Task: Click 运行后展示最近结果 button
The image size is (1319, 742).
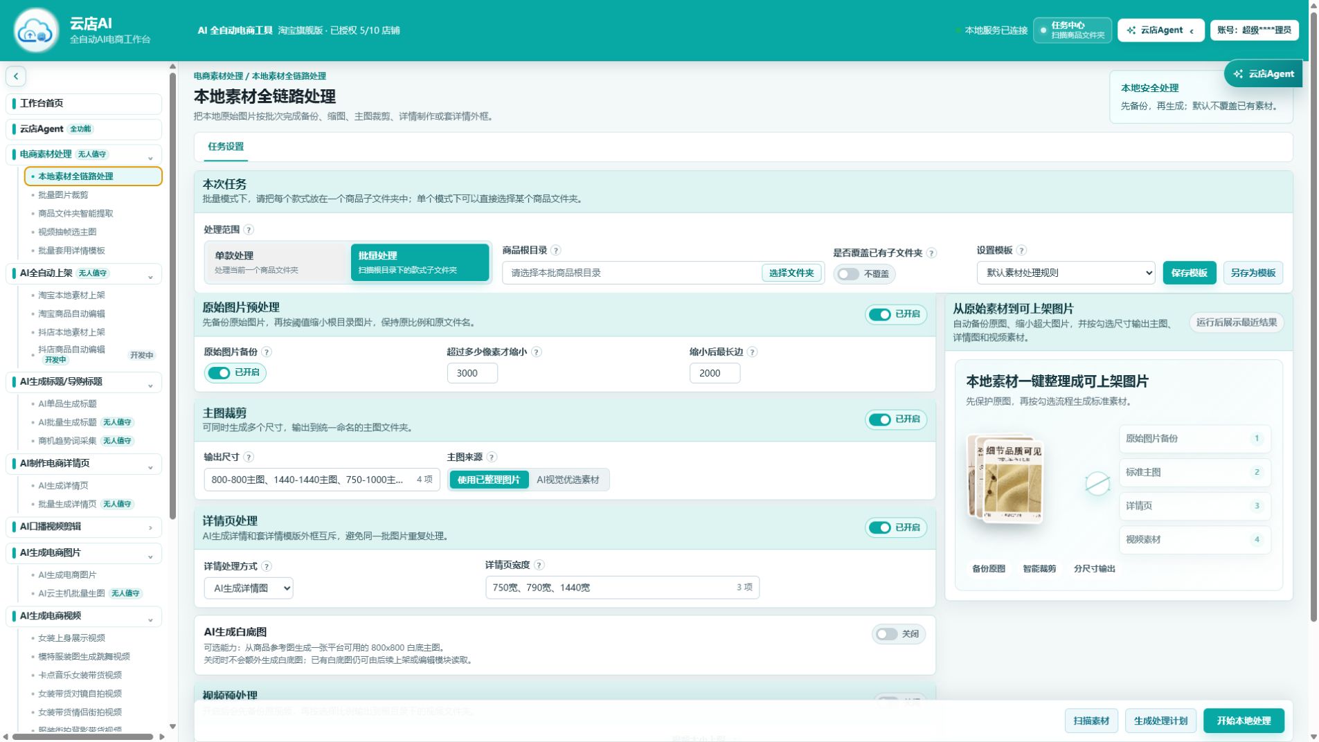Action: [1237, 323]
